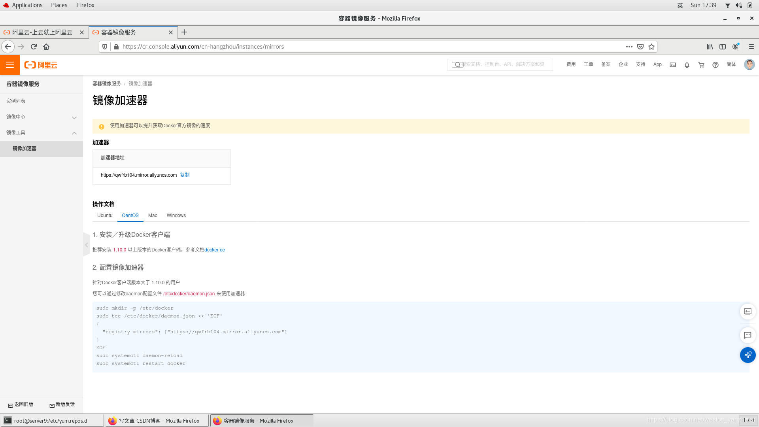Image resolution: width=759 pixels, height=427 pixels.
Task: Click the Cloud Shell terminal icon
Action: [673, 65]
